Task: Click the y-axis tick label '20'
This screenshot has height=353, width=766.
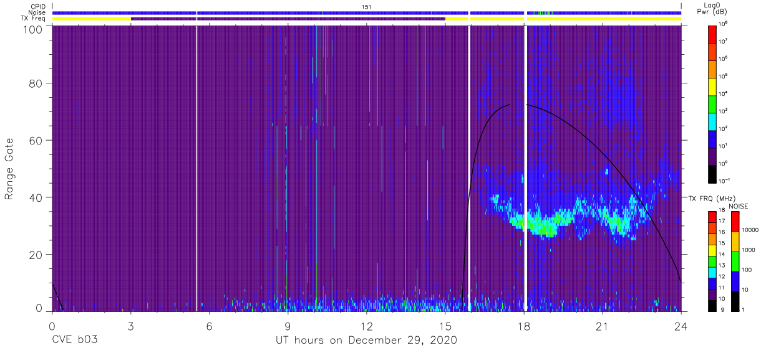Action: (36, 254)
